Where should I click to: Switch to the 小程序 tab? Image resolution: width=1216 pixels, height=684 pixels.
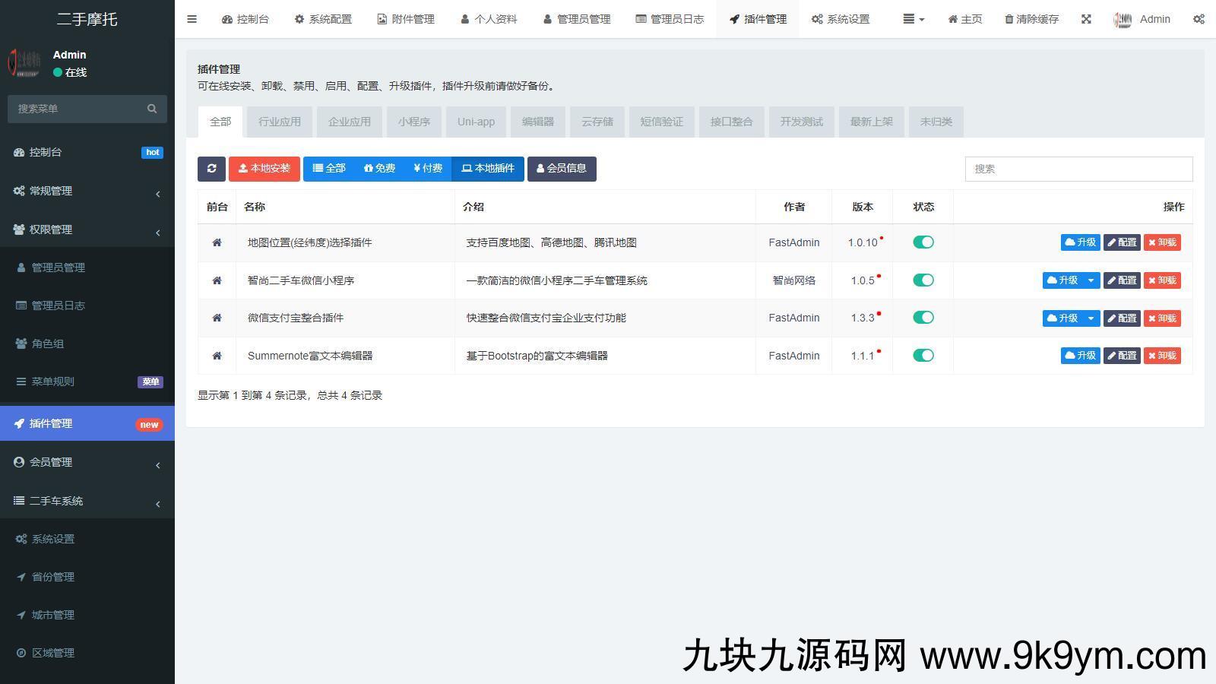pos(413,122)
